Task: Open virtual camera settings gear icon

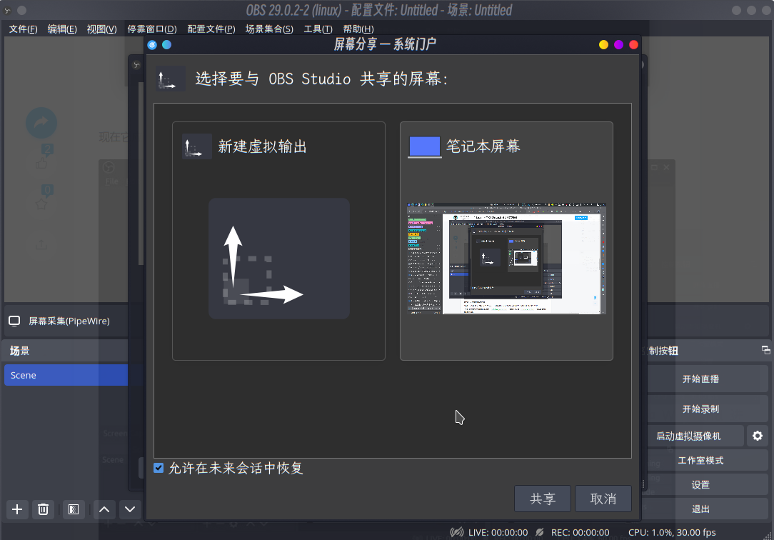Action: tap(758, 436)
